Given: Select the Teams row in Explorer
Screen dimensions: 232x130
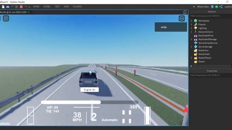Looking at the screenshot, I should click(x=211, y=62).
